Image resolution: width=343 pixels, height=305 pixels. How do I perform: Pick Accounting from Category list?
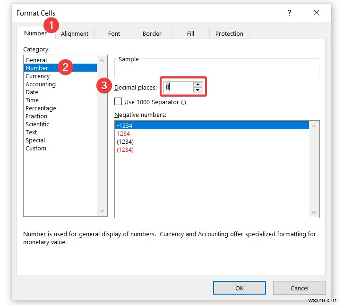tap(60, 84)
